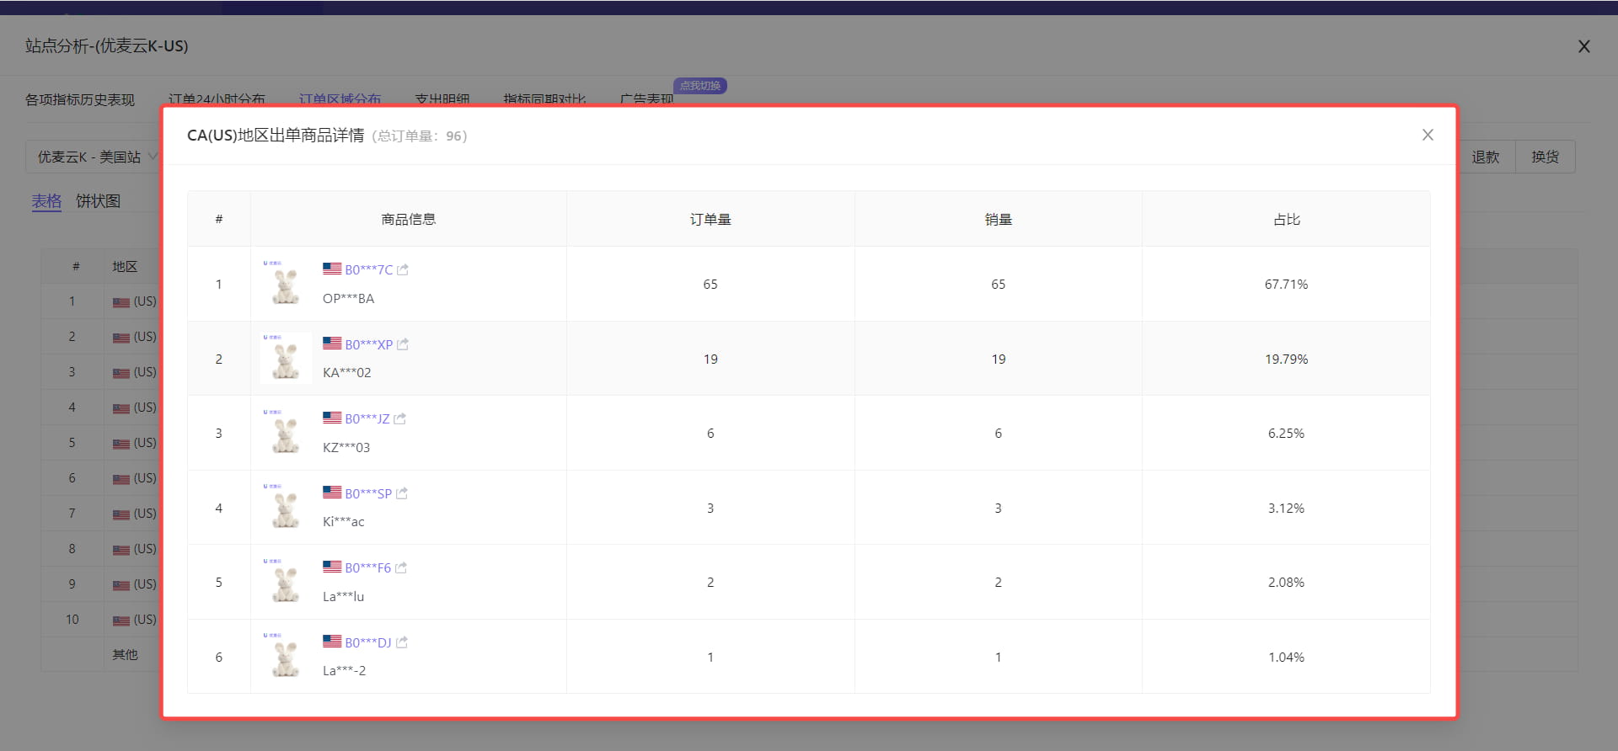Click the 3.12% percentage cell

click(x=1287, y=509)
